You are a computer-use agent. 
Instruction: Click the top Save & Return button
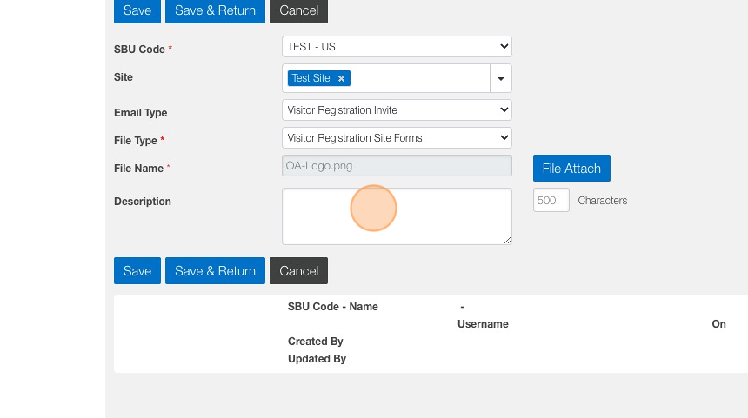point(215,10)
